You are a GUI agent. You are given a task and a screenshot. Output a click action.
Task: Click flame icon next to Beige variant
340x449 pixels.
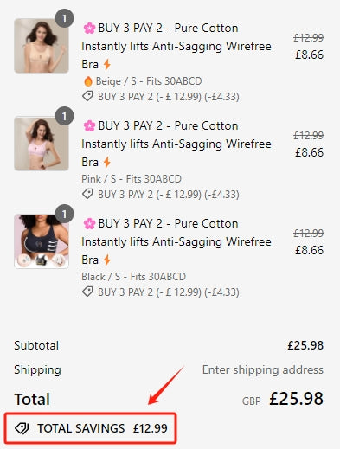(88, 81)
